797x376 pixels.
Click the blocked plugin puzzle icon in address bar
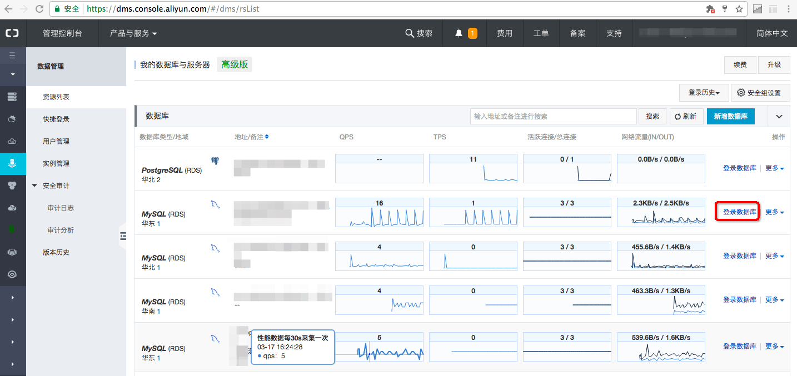click(710, 9)
